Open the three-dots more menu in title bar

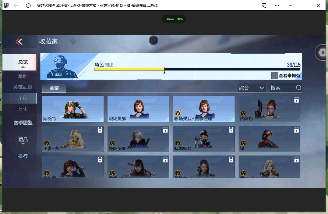click(277, 5)
